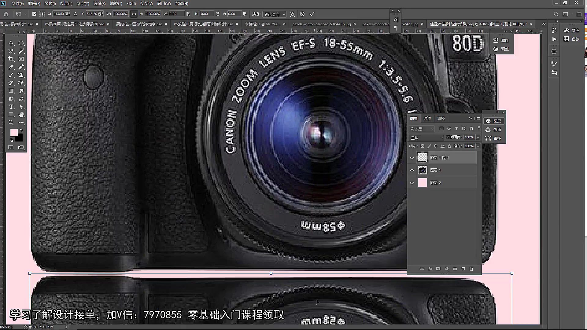Add a layer mask

pos(438,269)
